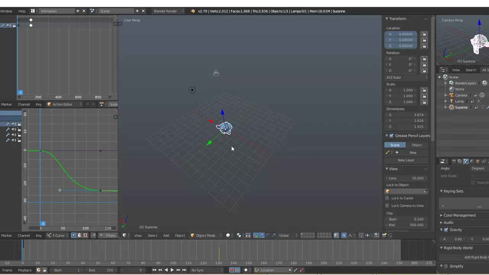This screenshot has width=489, height=275.
Task: Adjust the Clip Start 0.100 field
Action: 406,219
